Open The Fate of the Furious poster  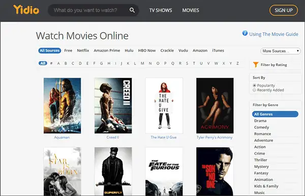coord(164,171)
